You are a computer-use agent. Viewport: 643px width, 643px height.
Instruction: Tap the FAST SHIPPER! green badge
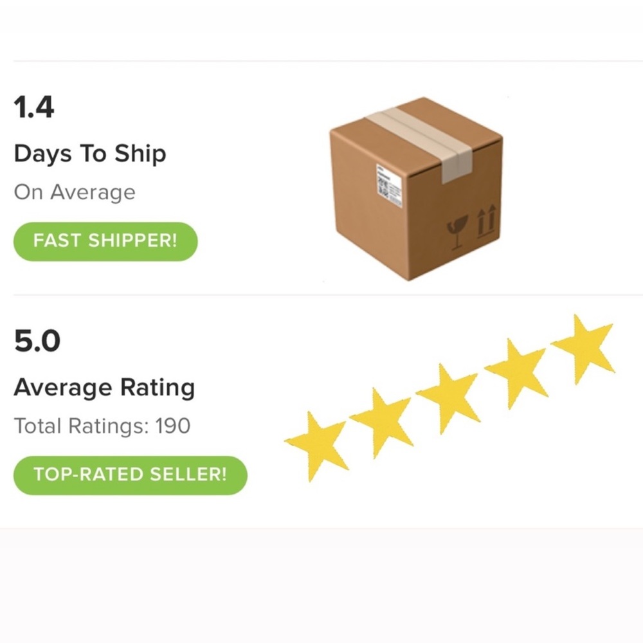(105, 241)
